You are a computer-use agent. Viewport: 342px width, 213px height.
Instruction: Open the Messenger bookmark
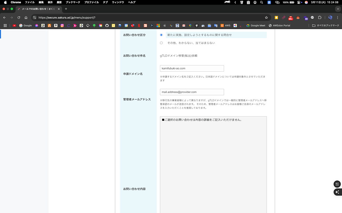[x=37, y=25]
